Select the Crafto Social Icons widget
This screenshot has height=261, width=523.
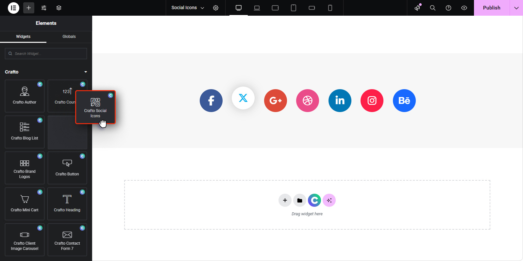pos(95,107)
